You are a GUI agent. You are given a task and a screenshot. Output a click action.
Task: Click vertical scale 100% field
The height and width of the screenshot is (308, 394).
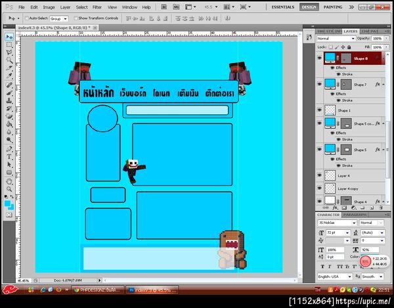[335, 250]
